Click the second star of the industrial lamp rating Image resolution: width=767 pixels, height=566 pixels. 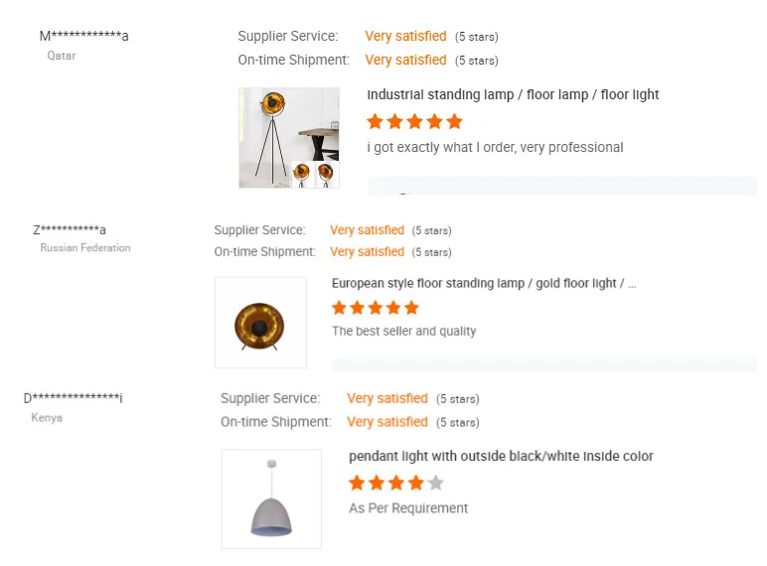[394, 122]
